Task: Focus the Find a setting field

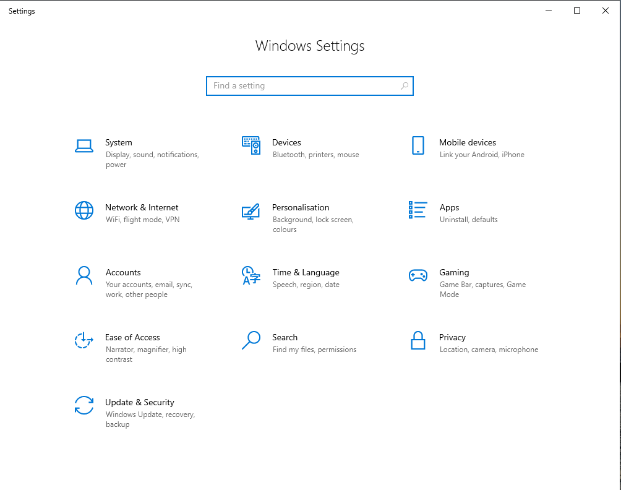Action: (310, 86)
